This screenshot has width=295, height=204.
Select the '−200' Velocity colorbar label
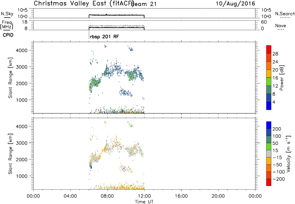tap(279, 179)
